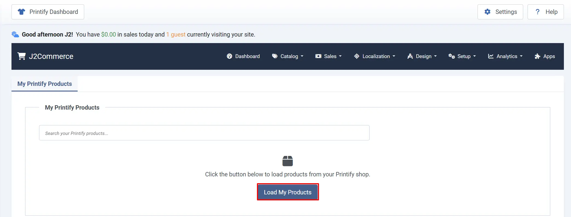The height and width of the screenshot is (217, 571).
Task: Go to the Dashboard menu item
Action: click(x=243, y=56)
